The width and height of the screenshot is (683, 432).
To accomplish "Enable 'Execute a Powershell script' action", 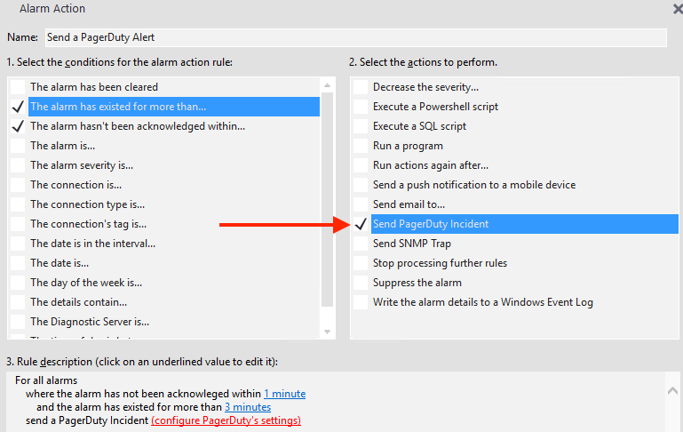I will point(360,107).
